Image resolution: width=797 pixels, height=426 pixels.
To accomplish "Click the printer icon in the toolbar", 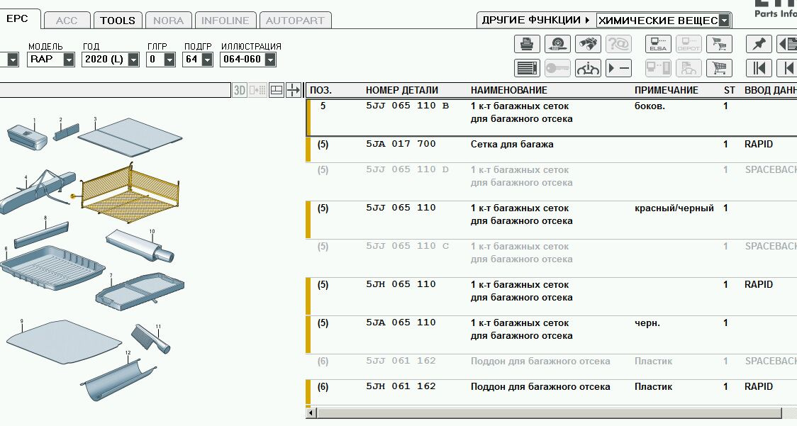I will (526, 45).
